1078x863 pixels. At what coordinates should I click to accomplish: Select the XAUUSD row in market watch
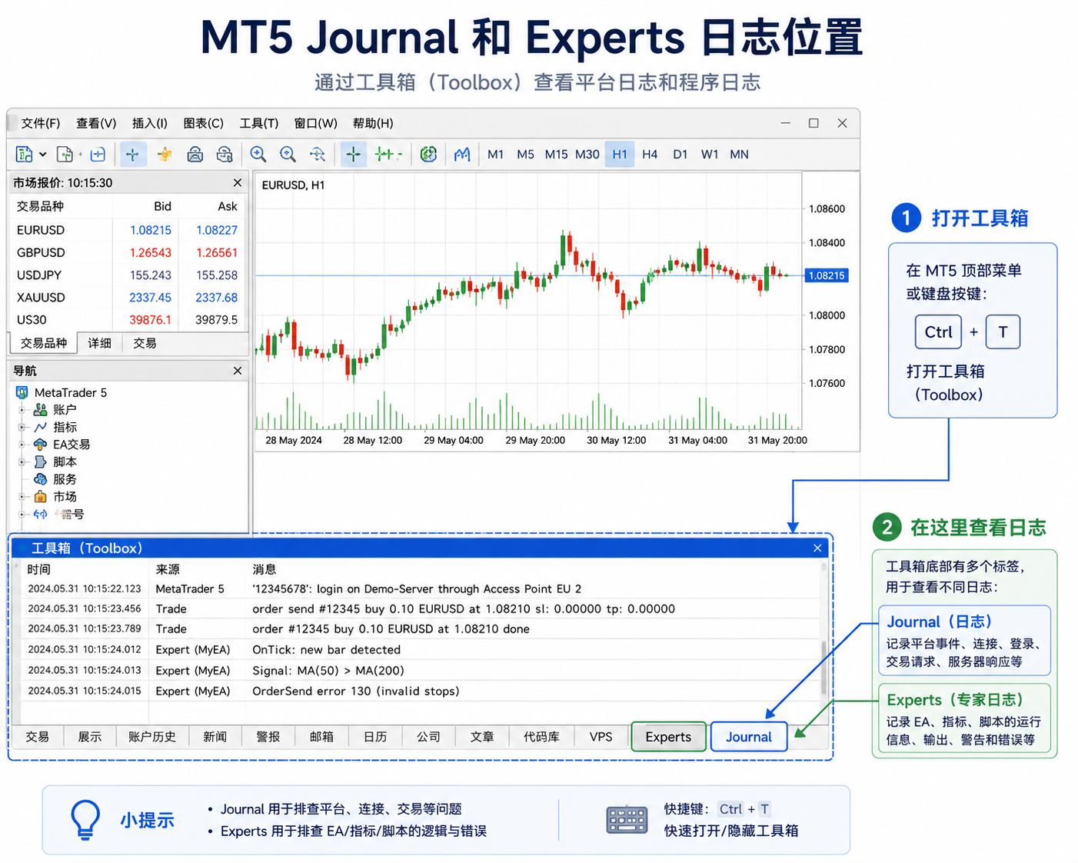click(128, 298)
